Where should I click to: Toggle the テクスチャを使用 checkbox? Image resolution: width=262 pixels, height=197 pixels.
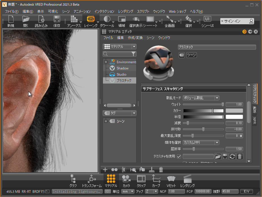pos(179,156)
